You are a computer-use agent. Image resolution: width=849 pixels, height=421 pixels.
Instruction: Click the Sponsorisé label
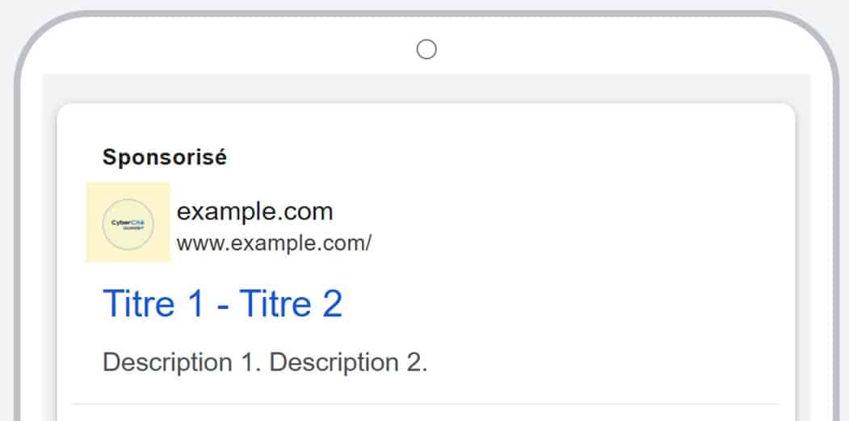tap(165, 157)
